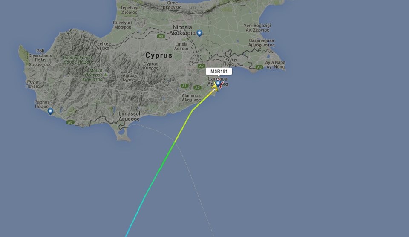
Task: Click the A5 highway shield marker
Action: click(197, 87)
